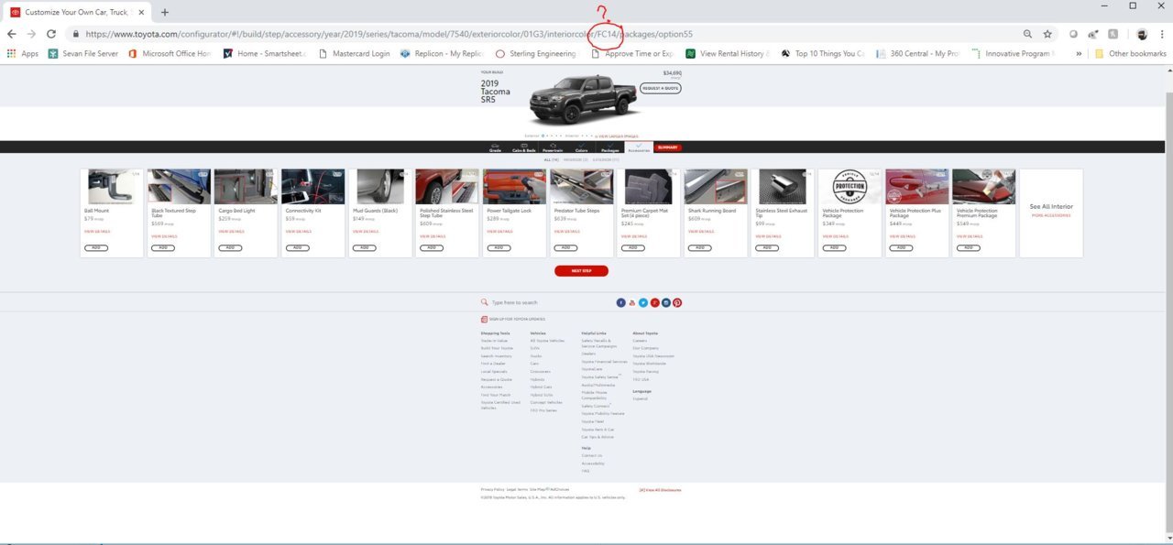
Task: Click the zoom magnifier icon in the address bar
Action: point(1027,34)
